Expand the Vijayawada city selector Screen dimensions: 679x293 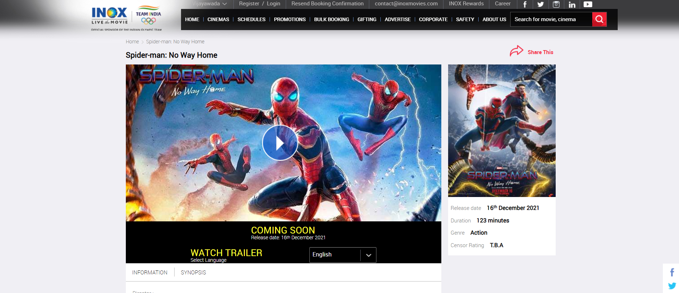(210, 4)
